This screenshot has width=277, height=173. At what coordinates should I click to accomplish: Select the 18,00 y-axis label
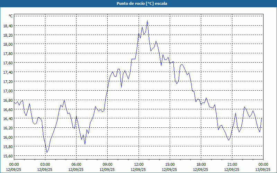(8, 44)
